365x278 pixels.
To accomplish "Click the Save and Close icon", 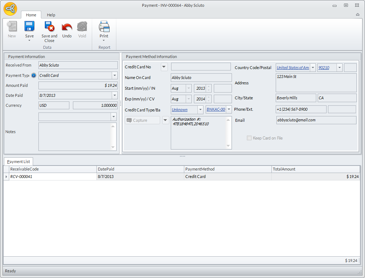I will click(49, 27).
